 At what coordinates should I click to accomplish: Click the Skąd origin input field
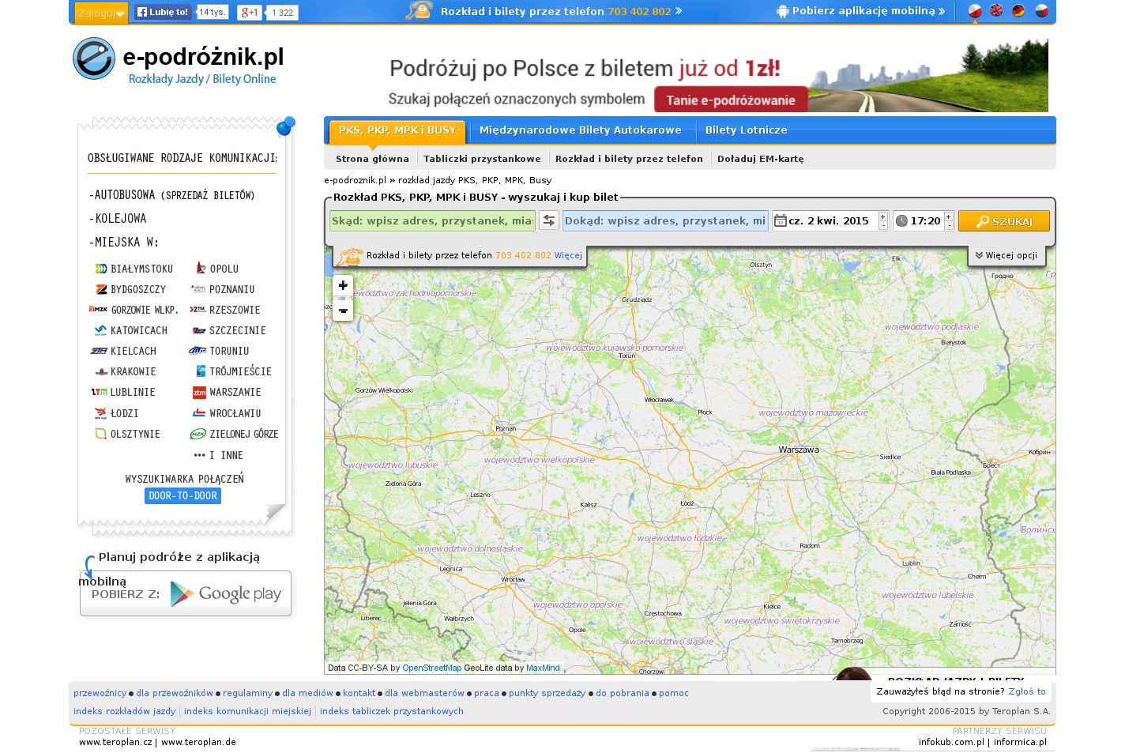[x=432, y=221]
